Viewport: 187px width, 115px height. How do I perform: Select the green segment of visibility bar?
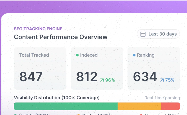[66, 106]
